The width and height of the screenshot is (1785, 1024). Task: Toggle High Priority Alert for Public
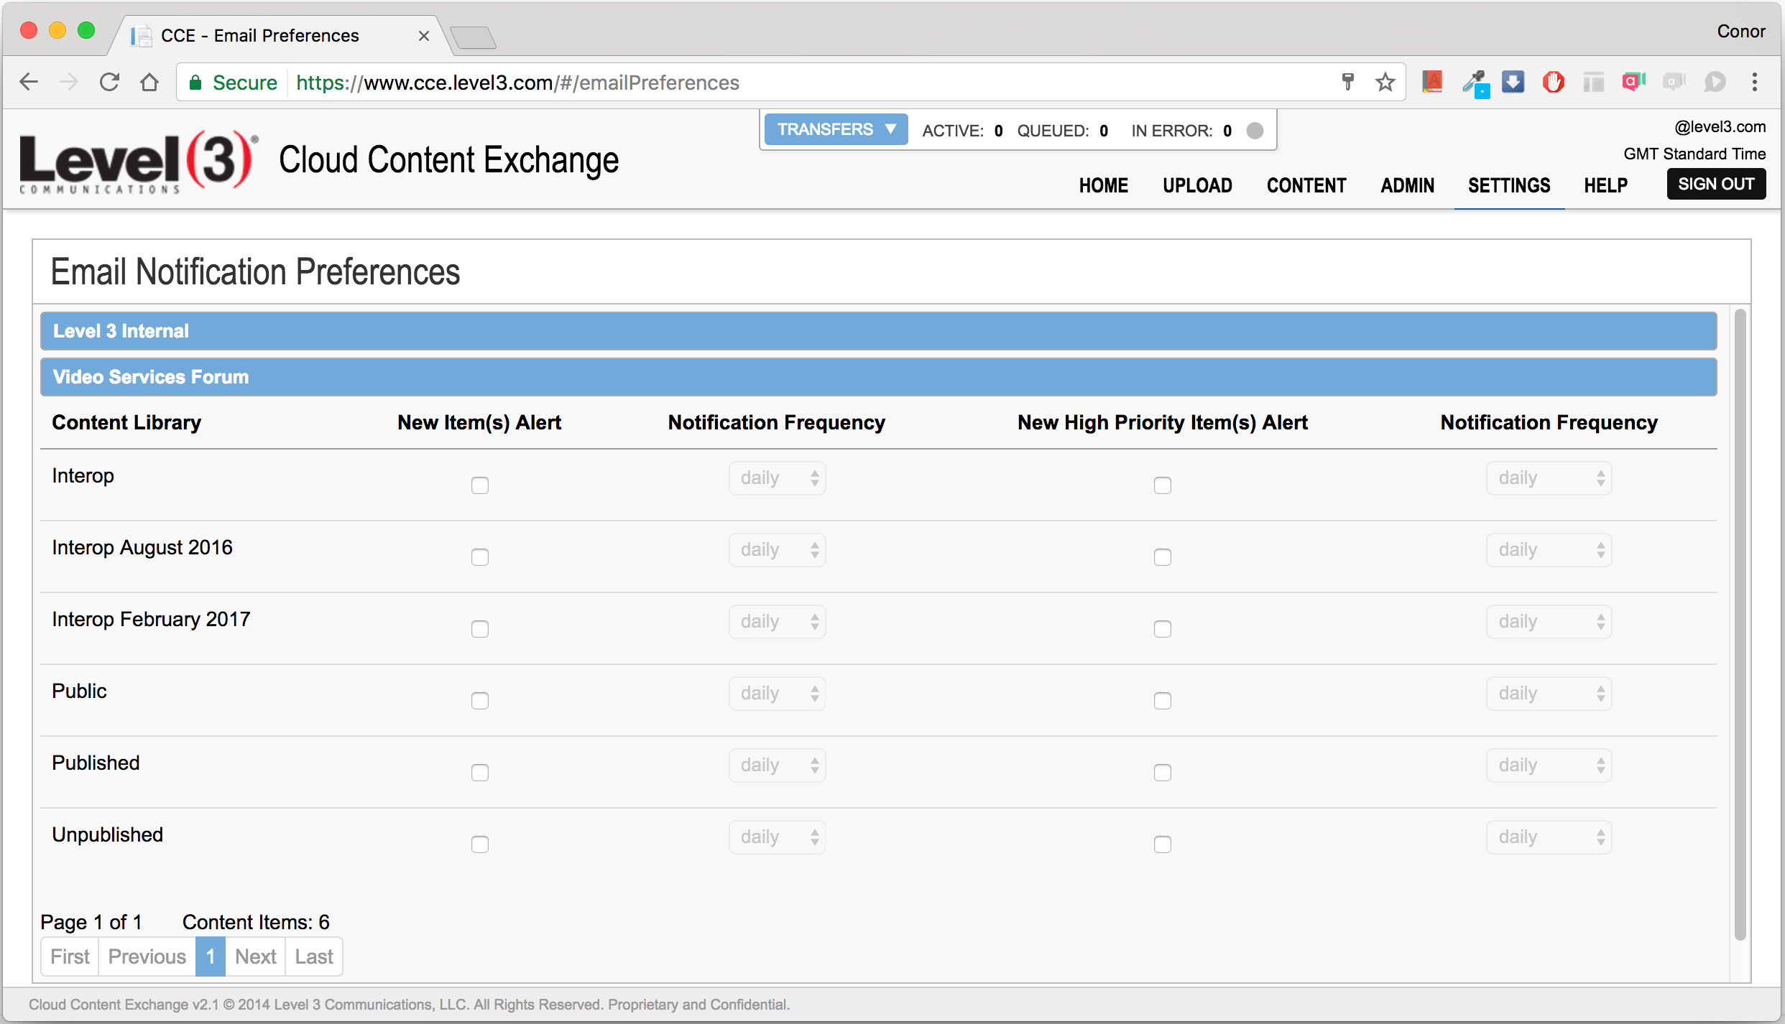pyautogui.click(x=1163, y=701)
